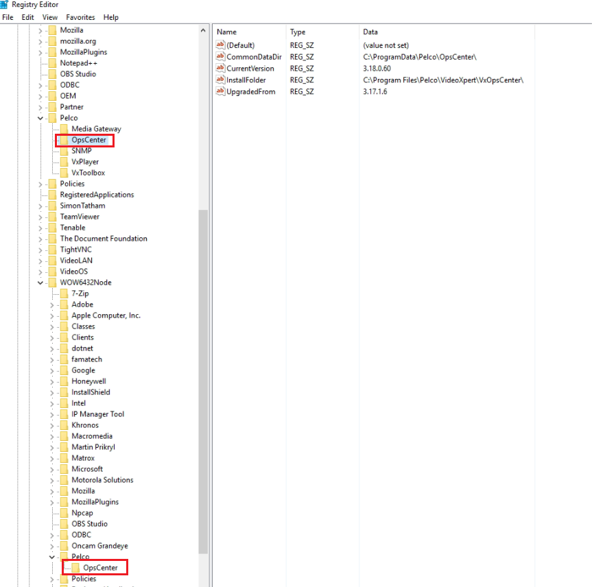Viewport: 594px width, 587px height.
Task: Select the SNMP key under Pelco
Action: point(81,151)
